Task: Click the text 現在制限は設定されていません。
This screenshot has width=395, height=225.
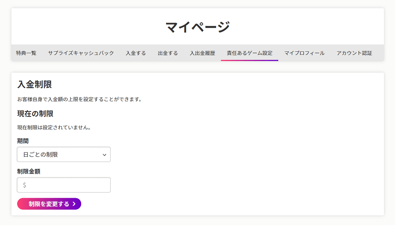Action: [55, 128]
